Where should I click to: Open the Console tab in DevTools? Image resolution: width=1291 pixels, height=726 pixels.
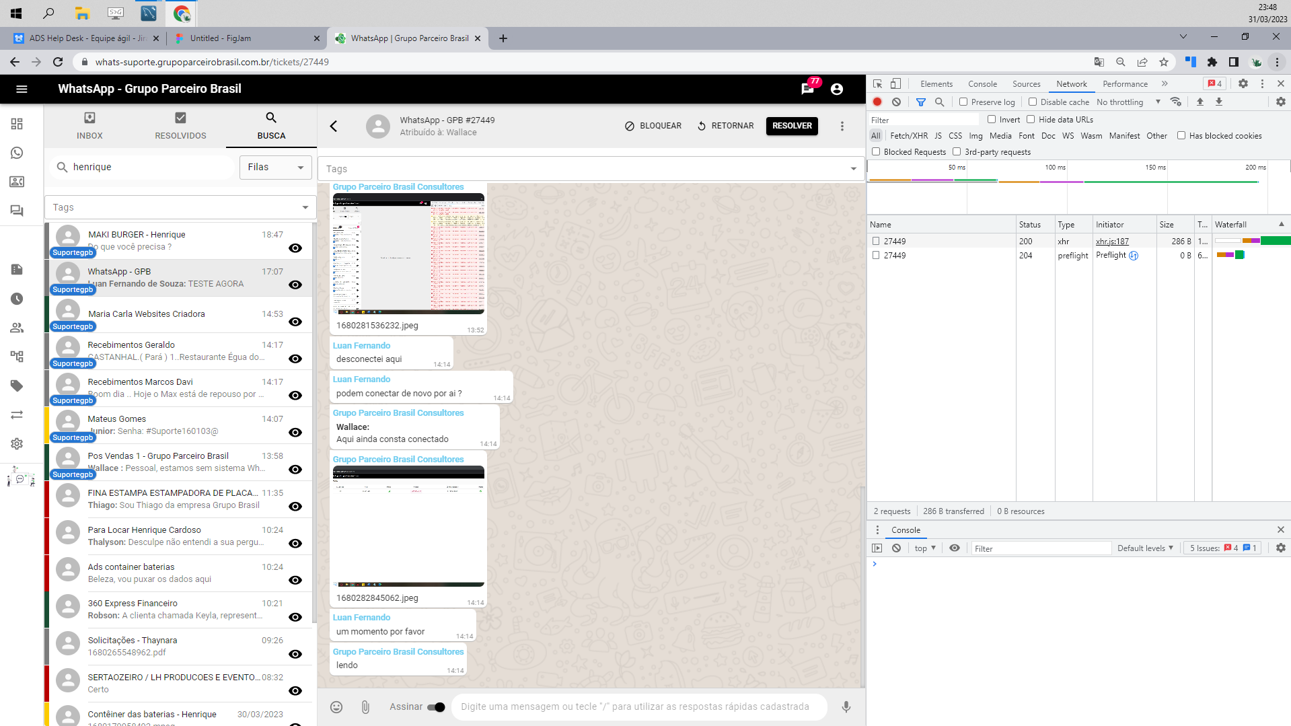(x=982, y=83)
